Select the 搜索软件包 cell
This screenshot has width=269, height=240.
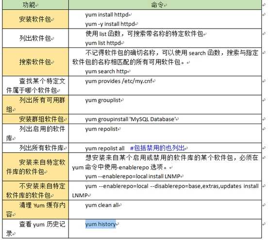click(35, 62)
